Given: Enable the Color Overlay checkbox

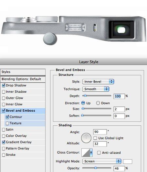Looking at the screenshot, I should click(4, 136).
